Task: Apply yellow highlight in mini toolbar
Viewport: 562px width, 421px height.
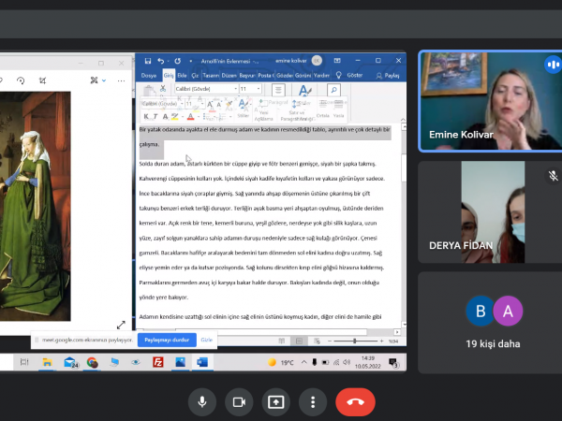Action: pos(174,117)
